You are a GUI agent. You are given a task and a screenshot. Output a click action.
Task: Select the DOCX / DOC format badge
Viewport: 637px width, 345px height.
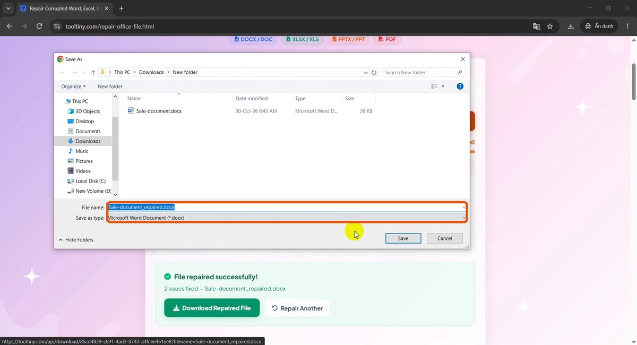[x=254, y=39]
